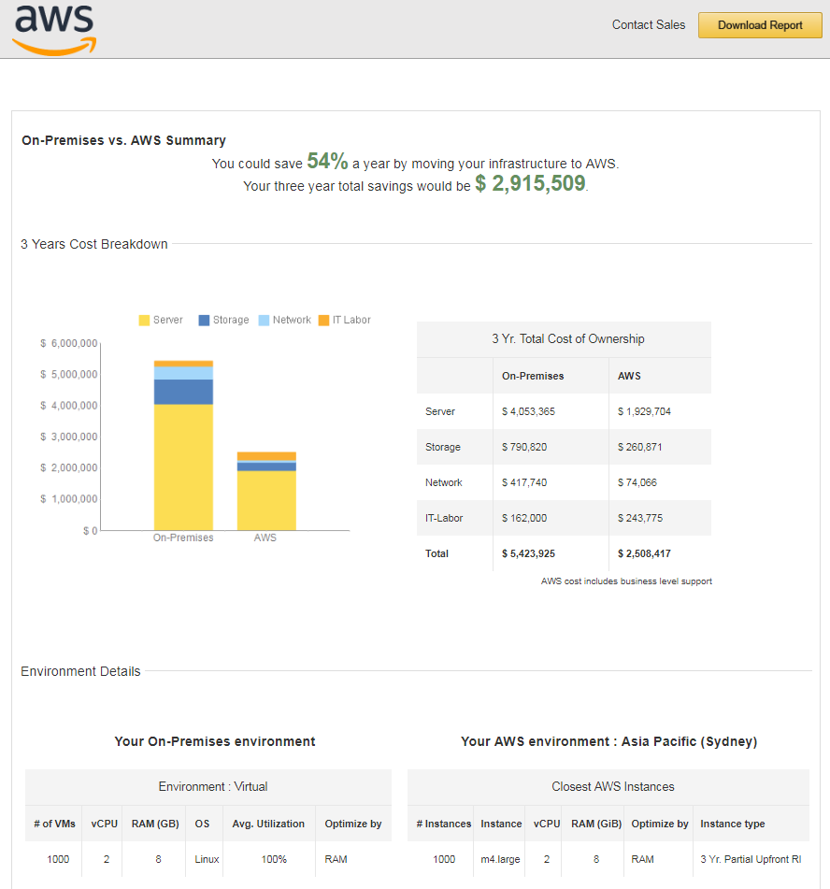Click the IT Labor legend color swatch
Viewport: 830px width, 889px height.
[323, 321]
